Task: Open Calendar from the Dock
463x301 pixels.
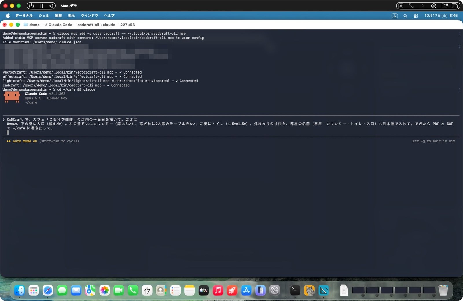Action: tap(147, 290)
